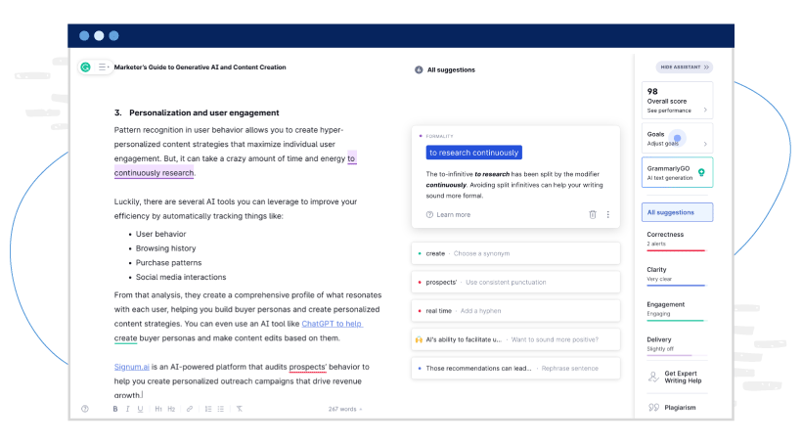Select the Correctness category with 2 alerts
Image resolution: width=802 pixels, height=445 pixels.
pos(676,240)
